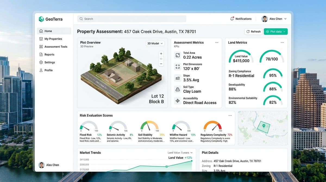Image resolution: width=326 pixels, height=182 pixels.
Task: Click the Soil Stability gauge
Action: (149, 126)
